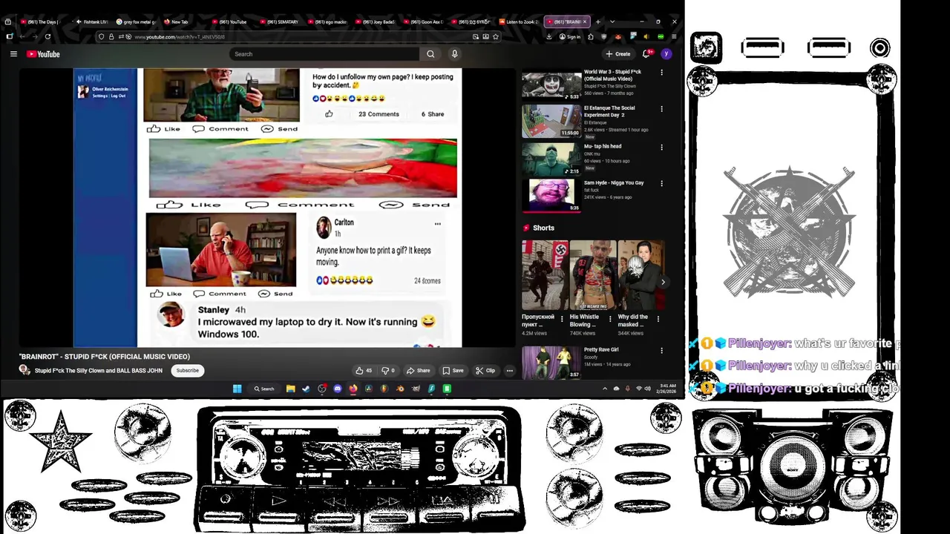Start voice search with the microphone
Image resolution: width=950 pixels, height=534 pixels.
coord(454,54)
